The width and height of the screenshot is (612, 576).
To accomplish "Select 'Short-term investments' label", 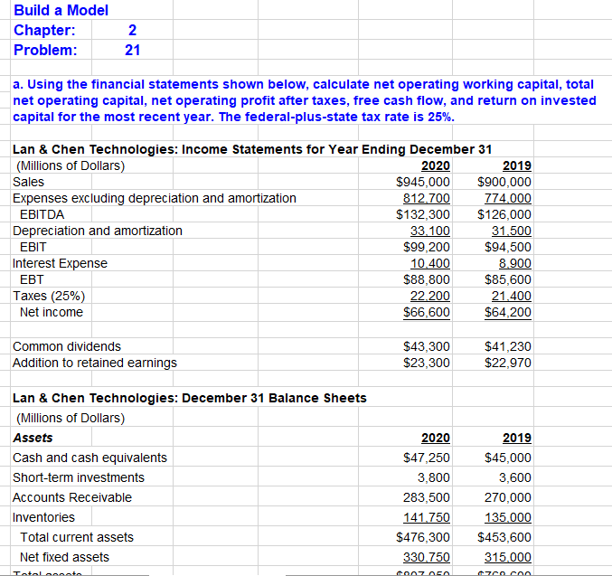I will pyautogui.click(x=79, y=477).
